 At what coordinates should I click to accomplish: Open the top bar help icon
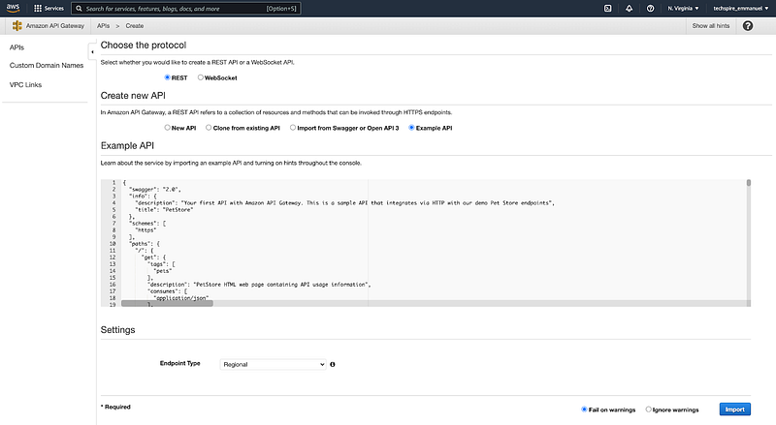[650, 9]
